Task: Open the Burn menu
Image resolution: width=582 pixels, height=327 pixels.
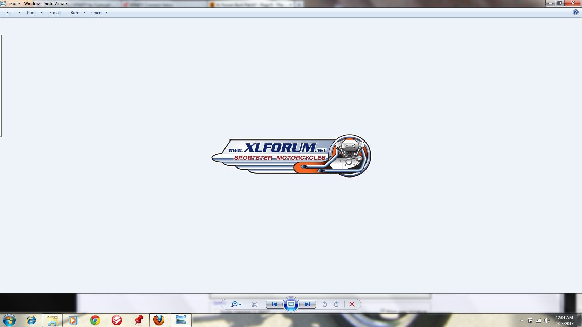Action: point(75,13)
